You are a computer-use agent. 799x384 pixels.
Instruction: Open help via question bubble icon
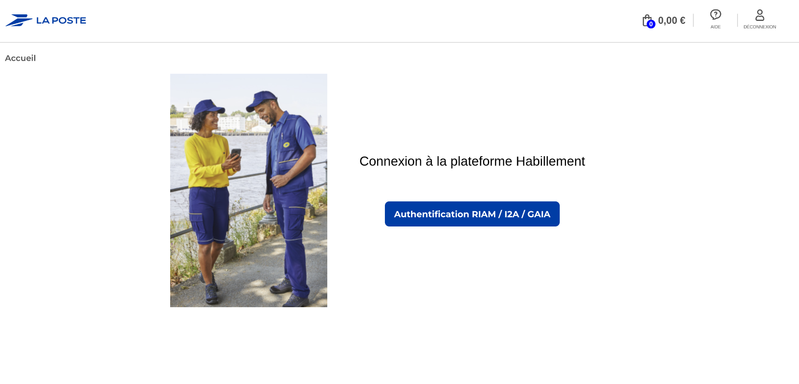(x=716, y=14)
